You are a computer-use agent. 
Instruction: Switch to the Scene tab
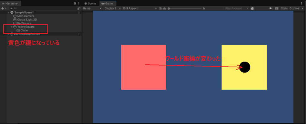90,3
